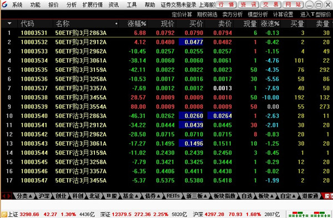Click 进入T型报价 link
Image resolution: width=333 pixels, height=218 pixels.
click(315, 14)
